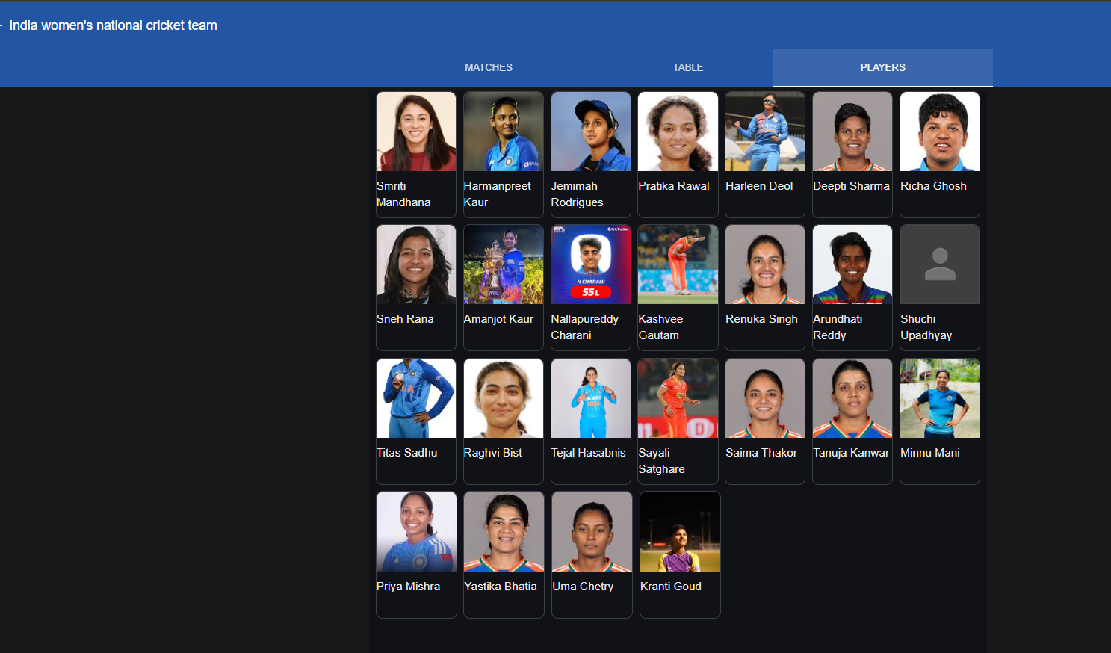The height and width of the screenshot is (653, 1111).
Task: Click the Kranti Goud name text
Action: point(671,587)
